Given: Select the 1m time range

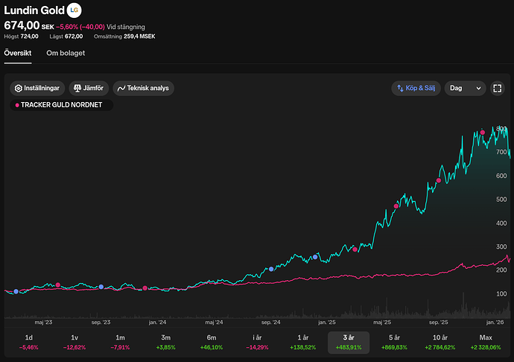Looking at the screenshot, I should [120, 343].
